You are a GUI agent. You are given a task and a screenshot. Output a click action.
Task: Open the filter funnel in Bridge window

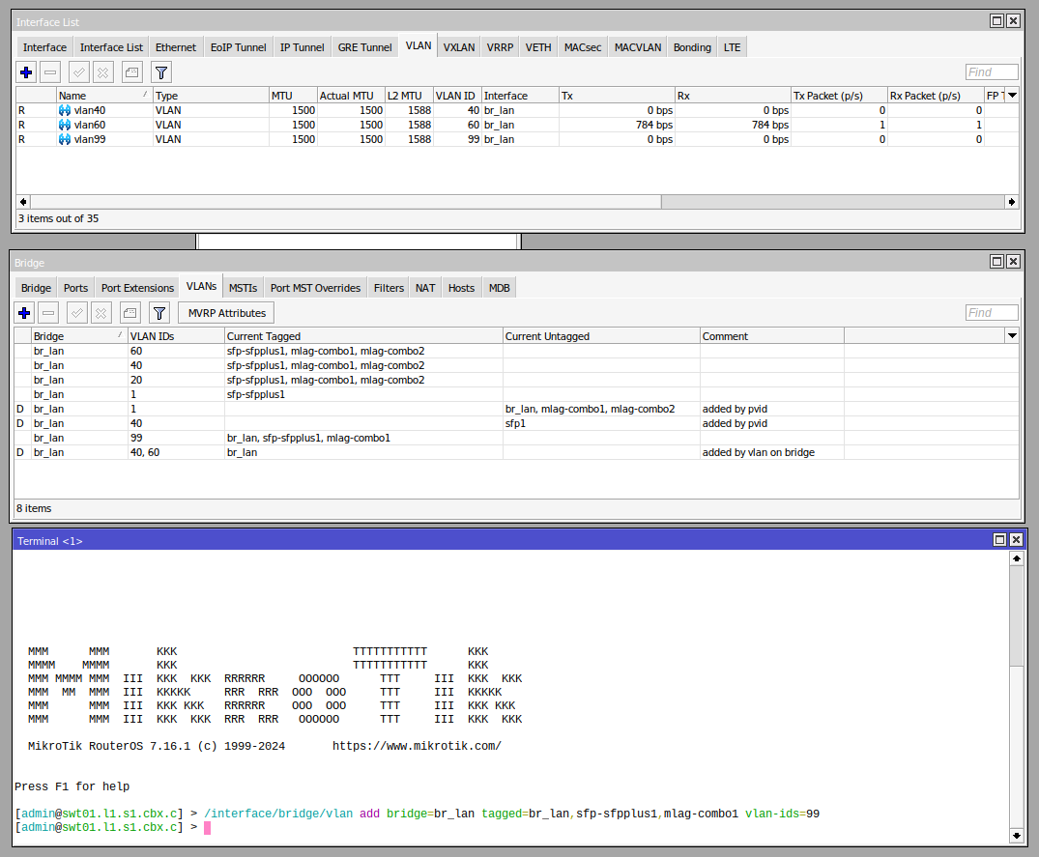click(159, 313)
